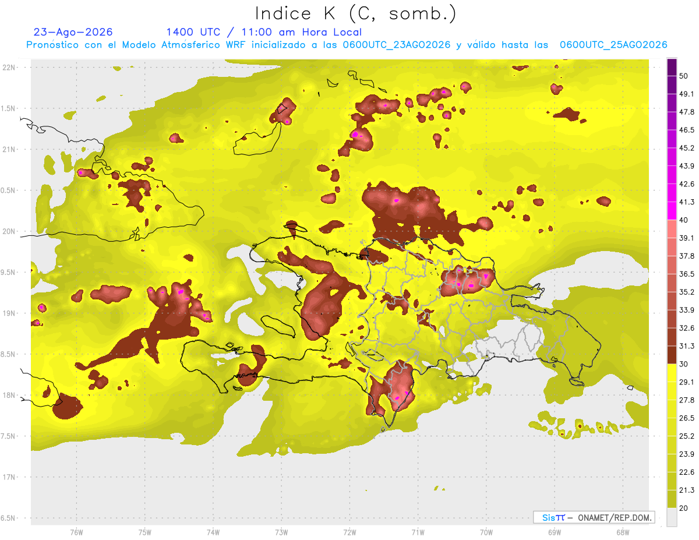Click the colorbar label "39.1"
Image resolution: width=699 pixels, height=540 pixels.
(686, 238)
